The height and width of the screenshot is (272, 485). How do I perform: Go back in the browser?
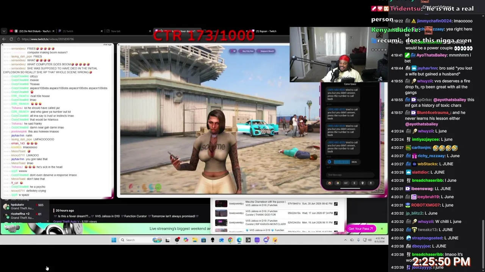[x=4, y=39]
